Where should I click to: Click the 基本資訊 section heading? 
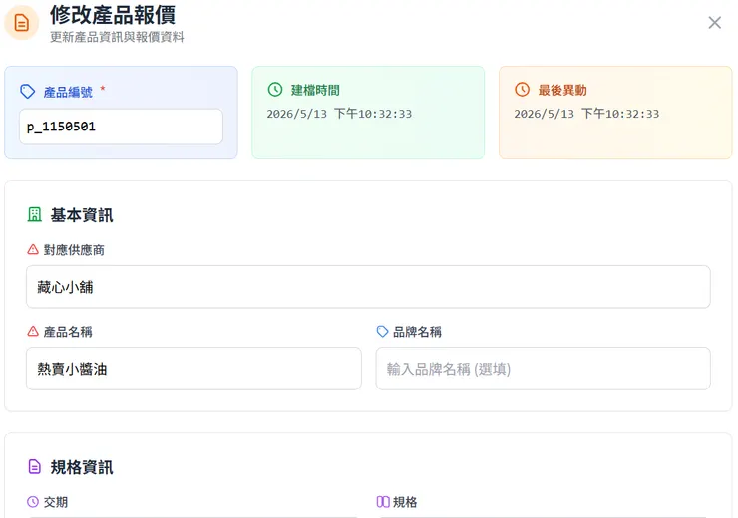pyautogui.click(x=82, y=215)
